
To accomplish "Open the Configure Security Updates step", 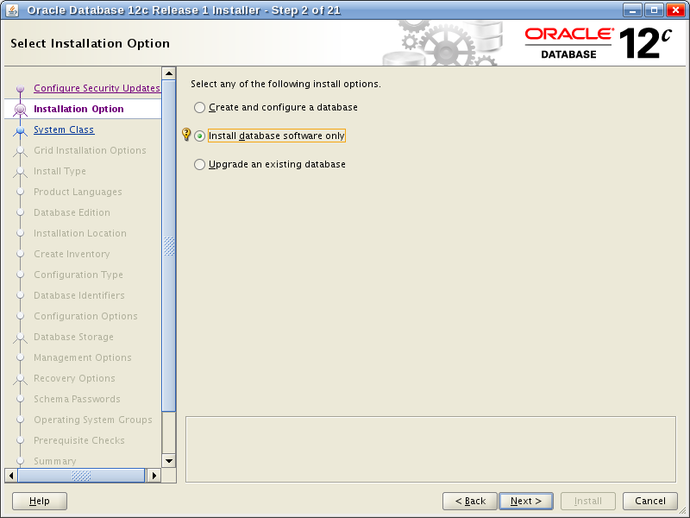I will point(97,88).
